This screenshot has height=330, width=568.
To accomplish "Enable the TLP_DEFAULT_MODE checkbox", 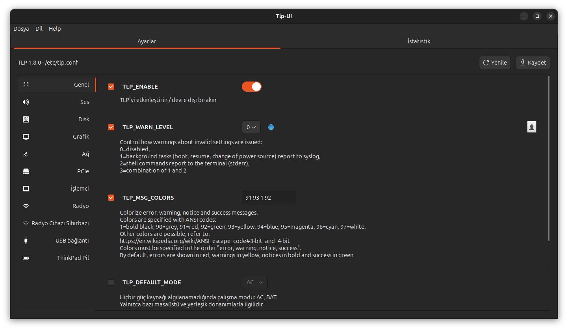I will coord(111,282).
